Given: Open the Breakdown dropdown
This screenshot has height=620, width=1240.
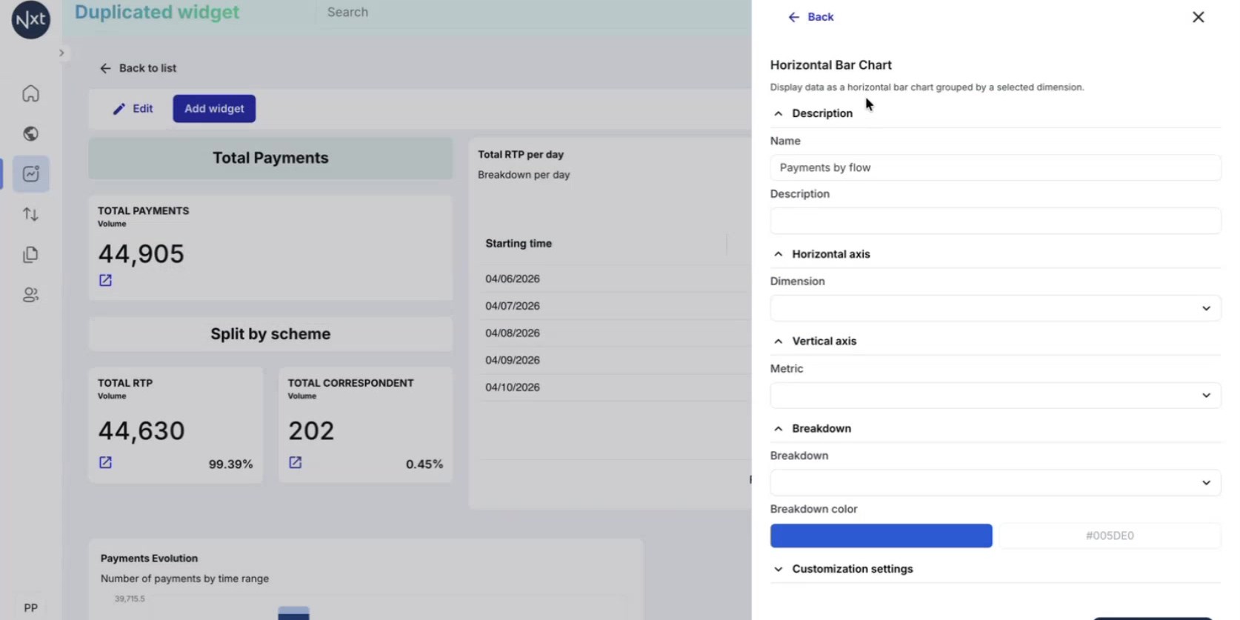Looking at the screenshot, I should point(995,483).
